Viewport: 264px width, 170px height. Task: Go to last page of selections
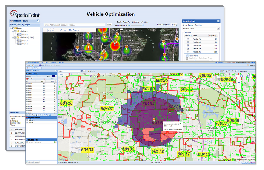pos(47,115)
